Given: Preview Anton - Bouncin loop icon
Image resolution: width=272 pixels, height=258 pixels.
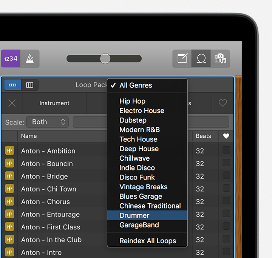Looking at the screenshot, I should tap(9, 163).
